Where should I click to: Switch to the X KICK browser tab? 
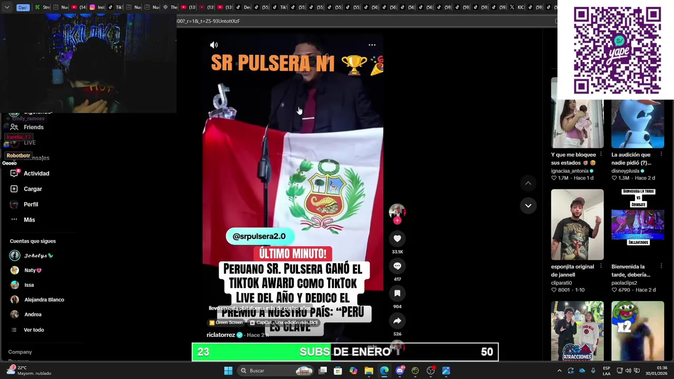pyautogui.click(x=517, y=7)
